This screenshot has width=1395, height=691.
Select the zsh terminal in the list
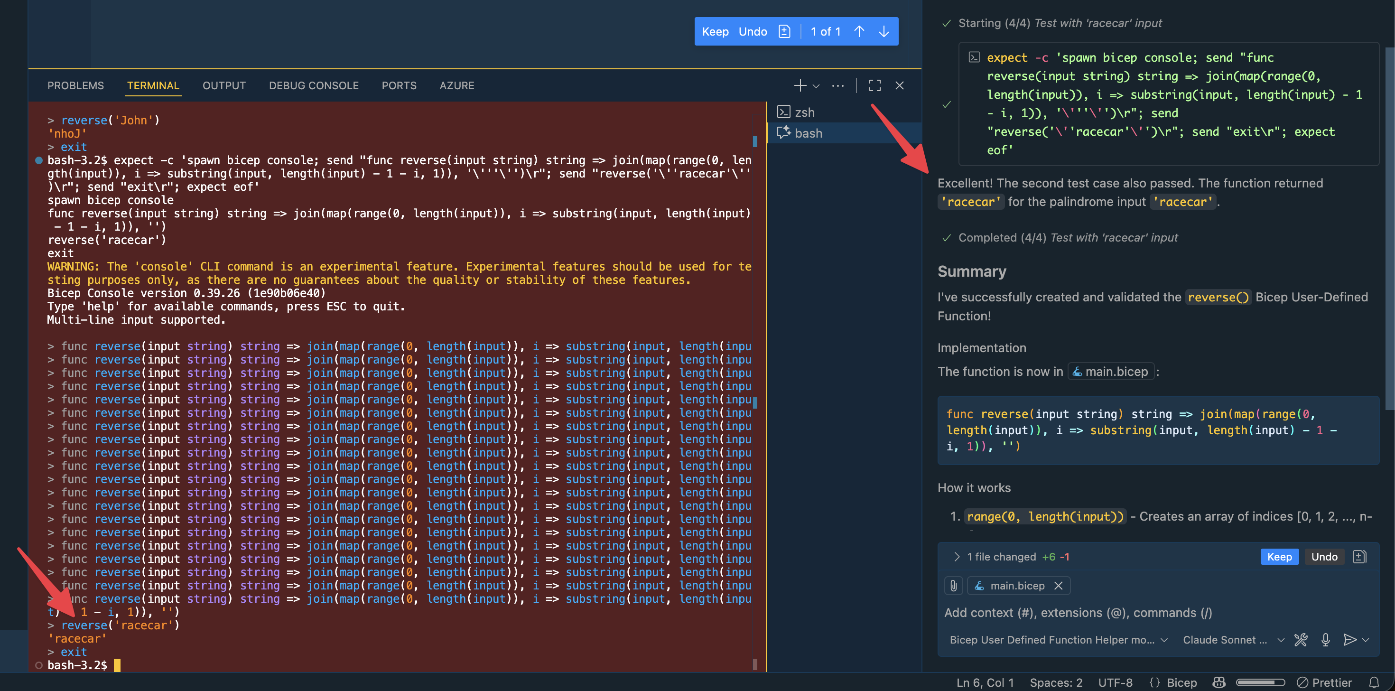pyautogui.click(x=804, y=112)
